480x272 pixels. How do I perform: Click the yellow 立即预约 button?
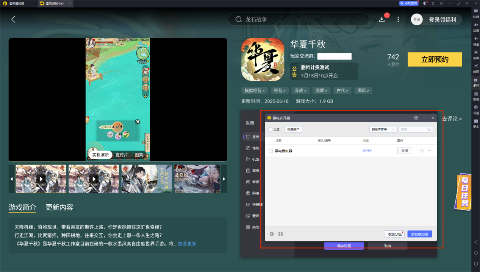(x=435, y=59)
